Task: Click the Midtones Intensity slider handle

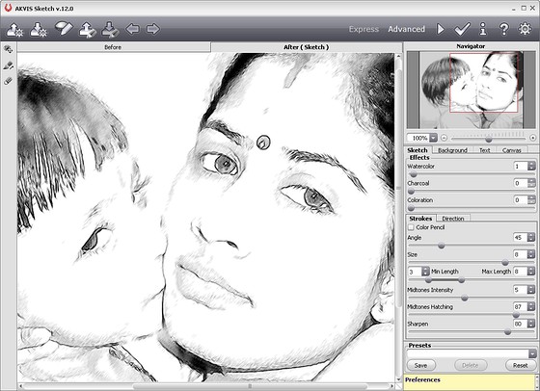Action: [x=465, y=299]
